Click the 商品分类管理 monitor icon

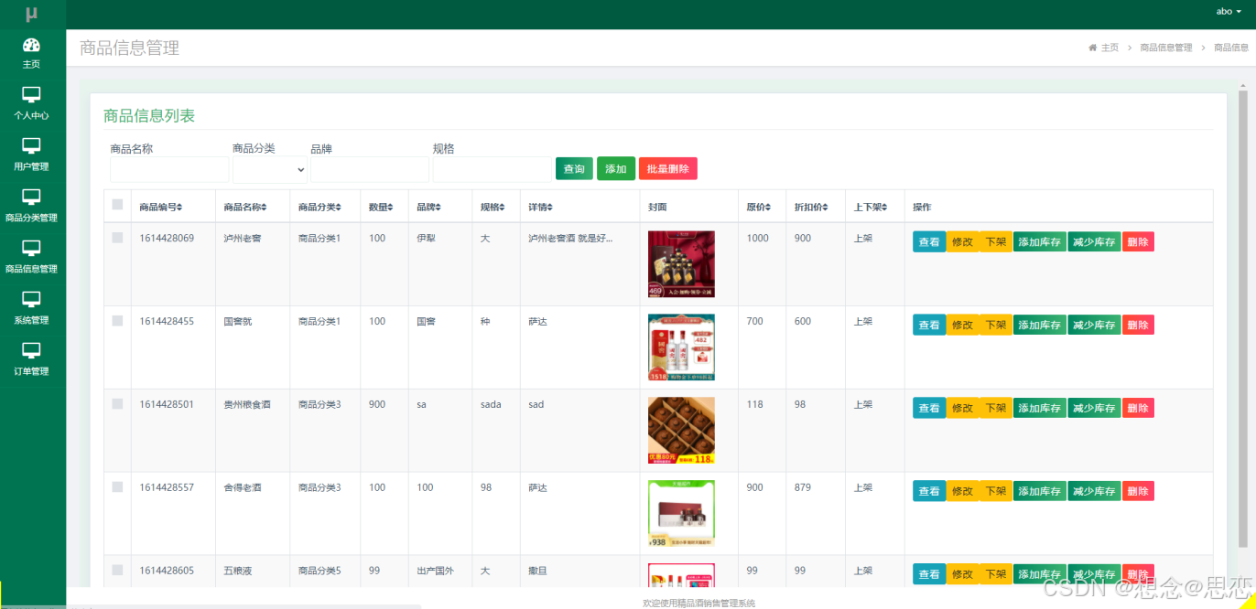[32, 197]
